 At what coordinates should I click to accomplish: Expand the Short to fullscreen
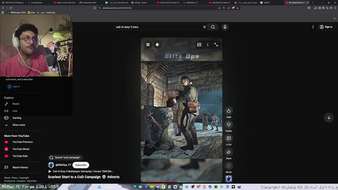pos(216,45)
